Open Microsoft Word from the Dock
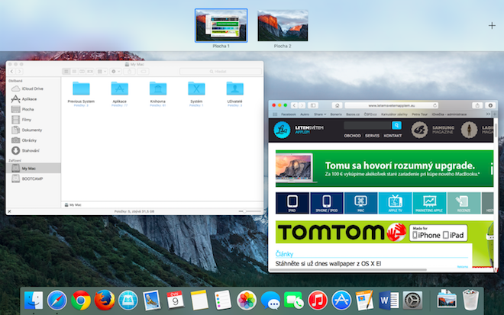The image size is (504, 315). point(389,301)
